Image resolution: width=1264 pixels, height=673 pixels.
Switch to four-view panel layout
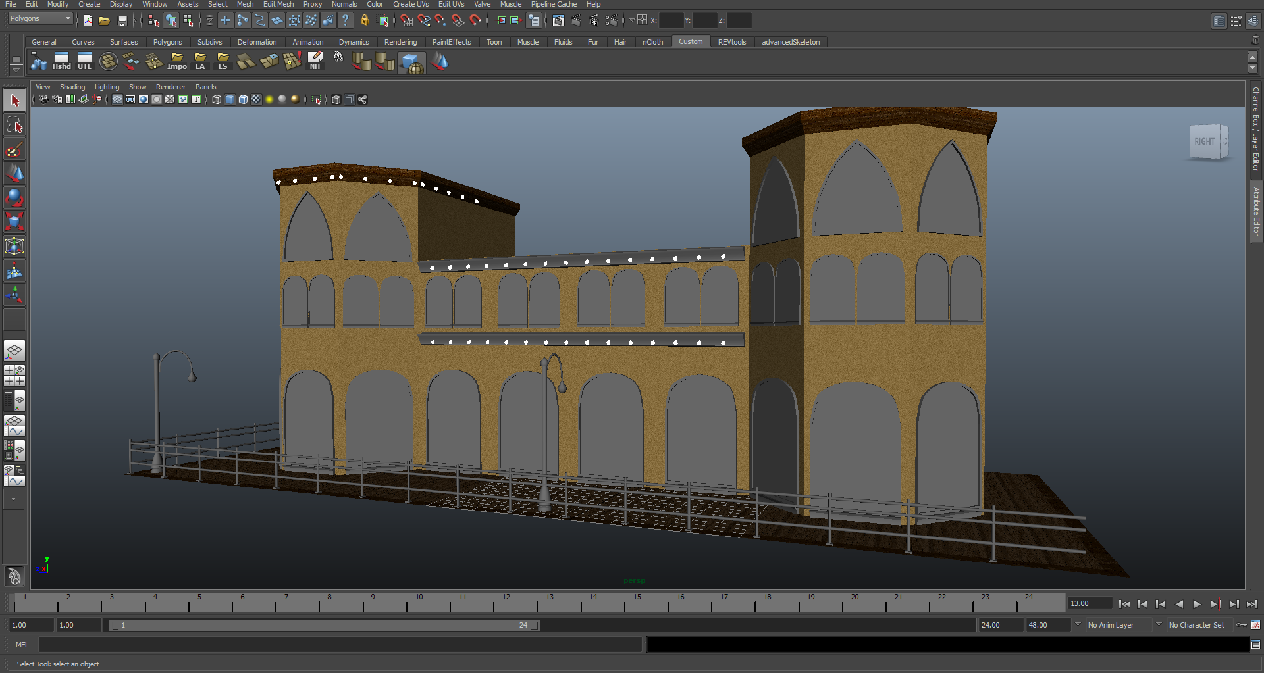point(14,376)
